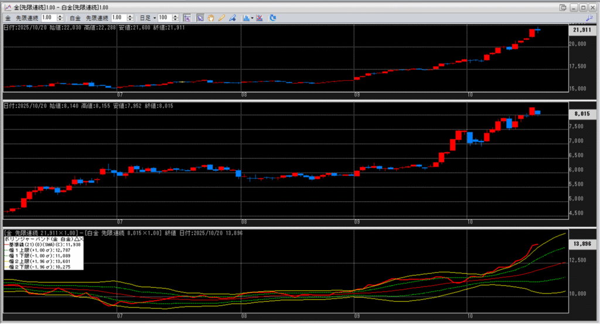Click the 幅1上限 (+1.00σ) legend row

(x=37, y=250)
